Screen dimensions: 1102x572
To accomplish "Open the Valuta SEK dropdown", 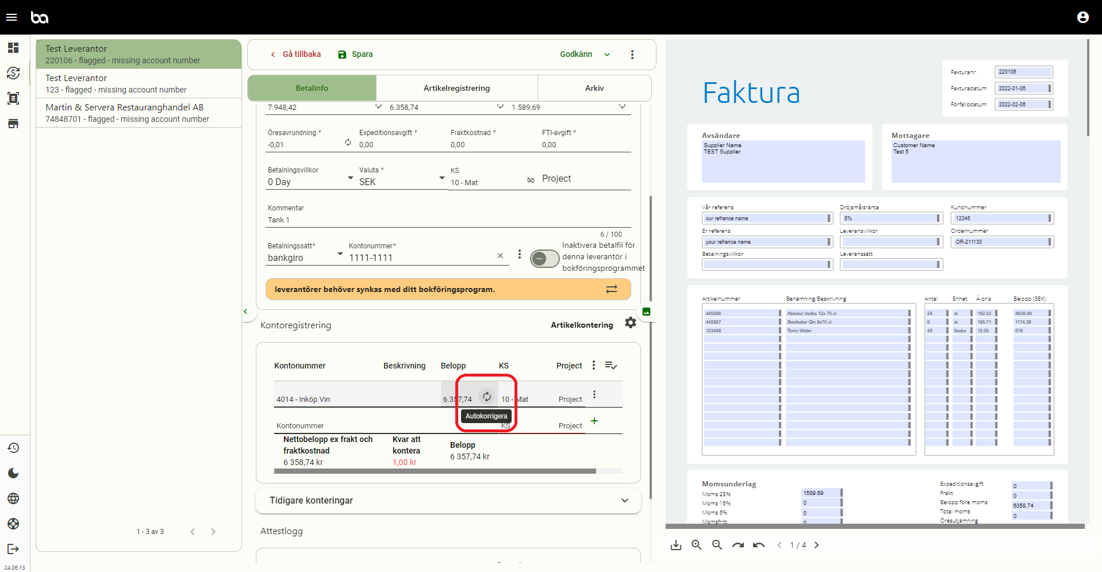I will tap(441, 178).
